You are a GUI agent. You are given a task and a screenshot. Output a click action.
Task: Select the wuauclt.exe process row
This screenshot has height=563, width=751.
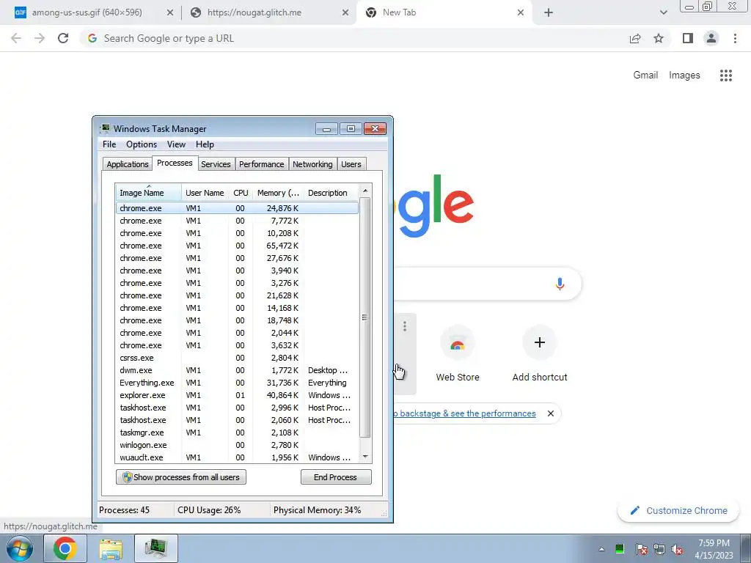click(x=237, y=457)
